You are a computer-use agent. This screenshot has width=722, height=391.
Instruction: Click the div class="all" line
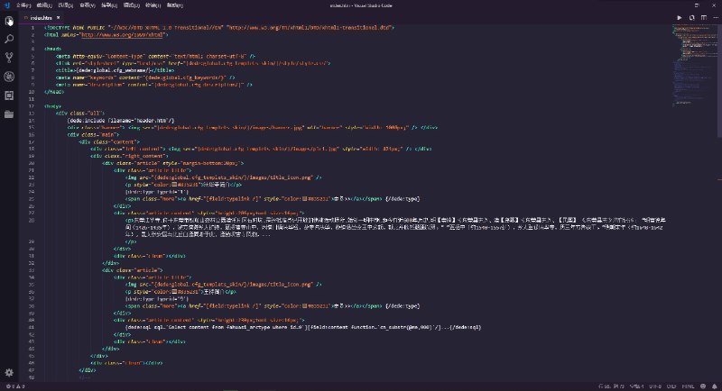point(80,113)
